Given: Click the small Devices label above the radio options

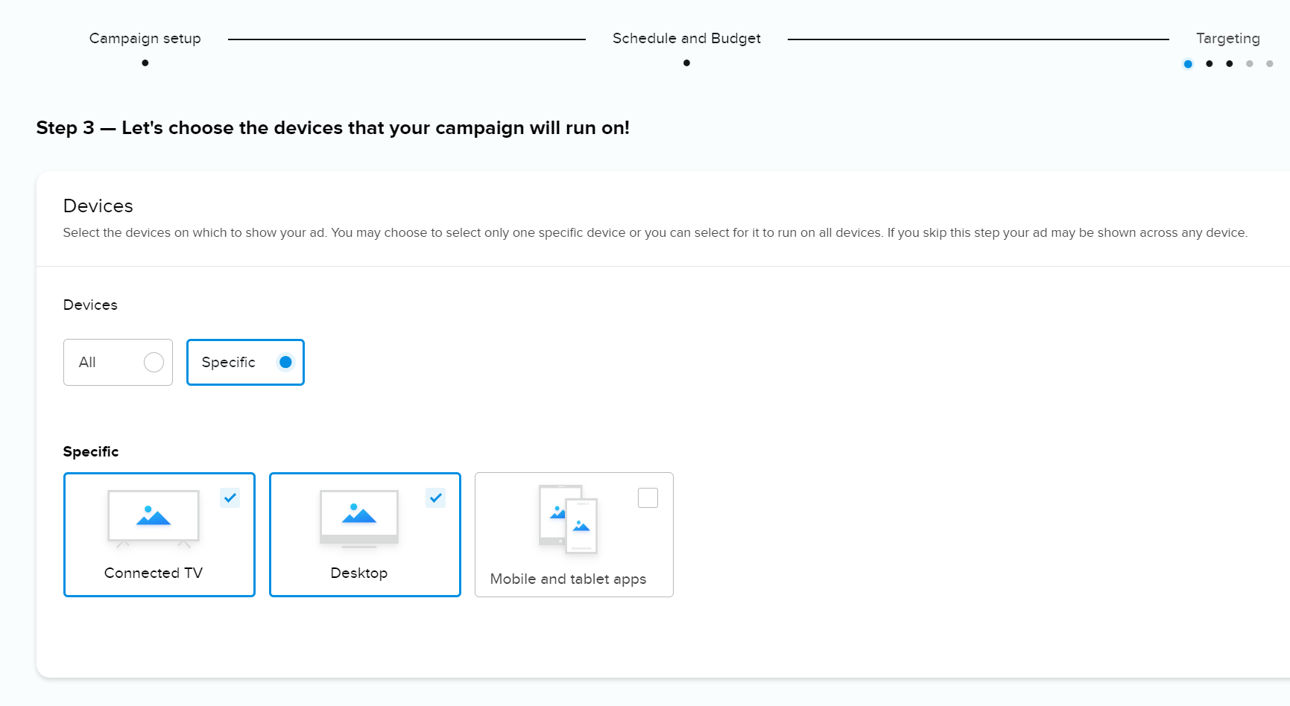Looking at the screenshot, I should [90, 305].
